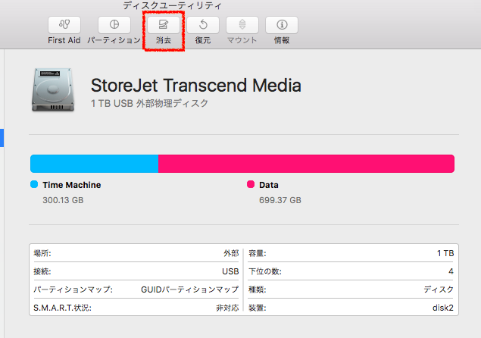Select the 復元 (Restore) toolbar icon

[203, 25]
